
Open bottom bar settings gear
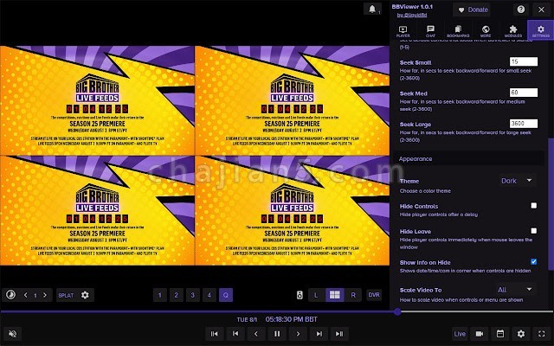click(x=521, y=334)
